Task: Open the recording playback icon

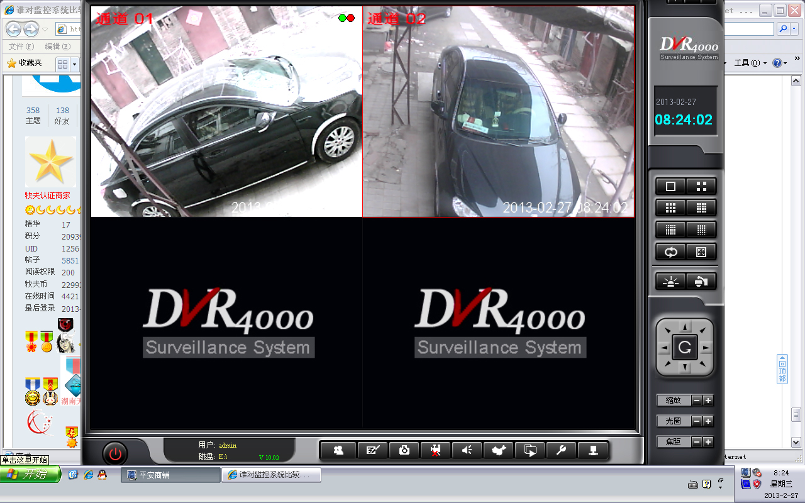Action: tap(530, 450)
